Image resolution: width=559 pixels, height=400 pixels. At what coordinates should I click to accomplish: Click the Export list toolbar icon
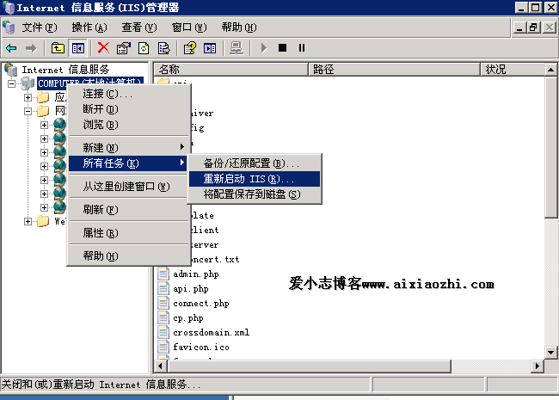tap(163, 48)
